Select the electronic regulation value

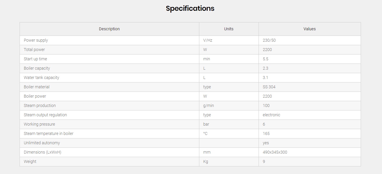[x=271, y=115]
